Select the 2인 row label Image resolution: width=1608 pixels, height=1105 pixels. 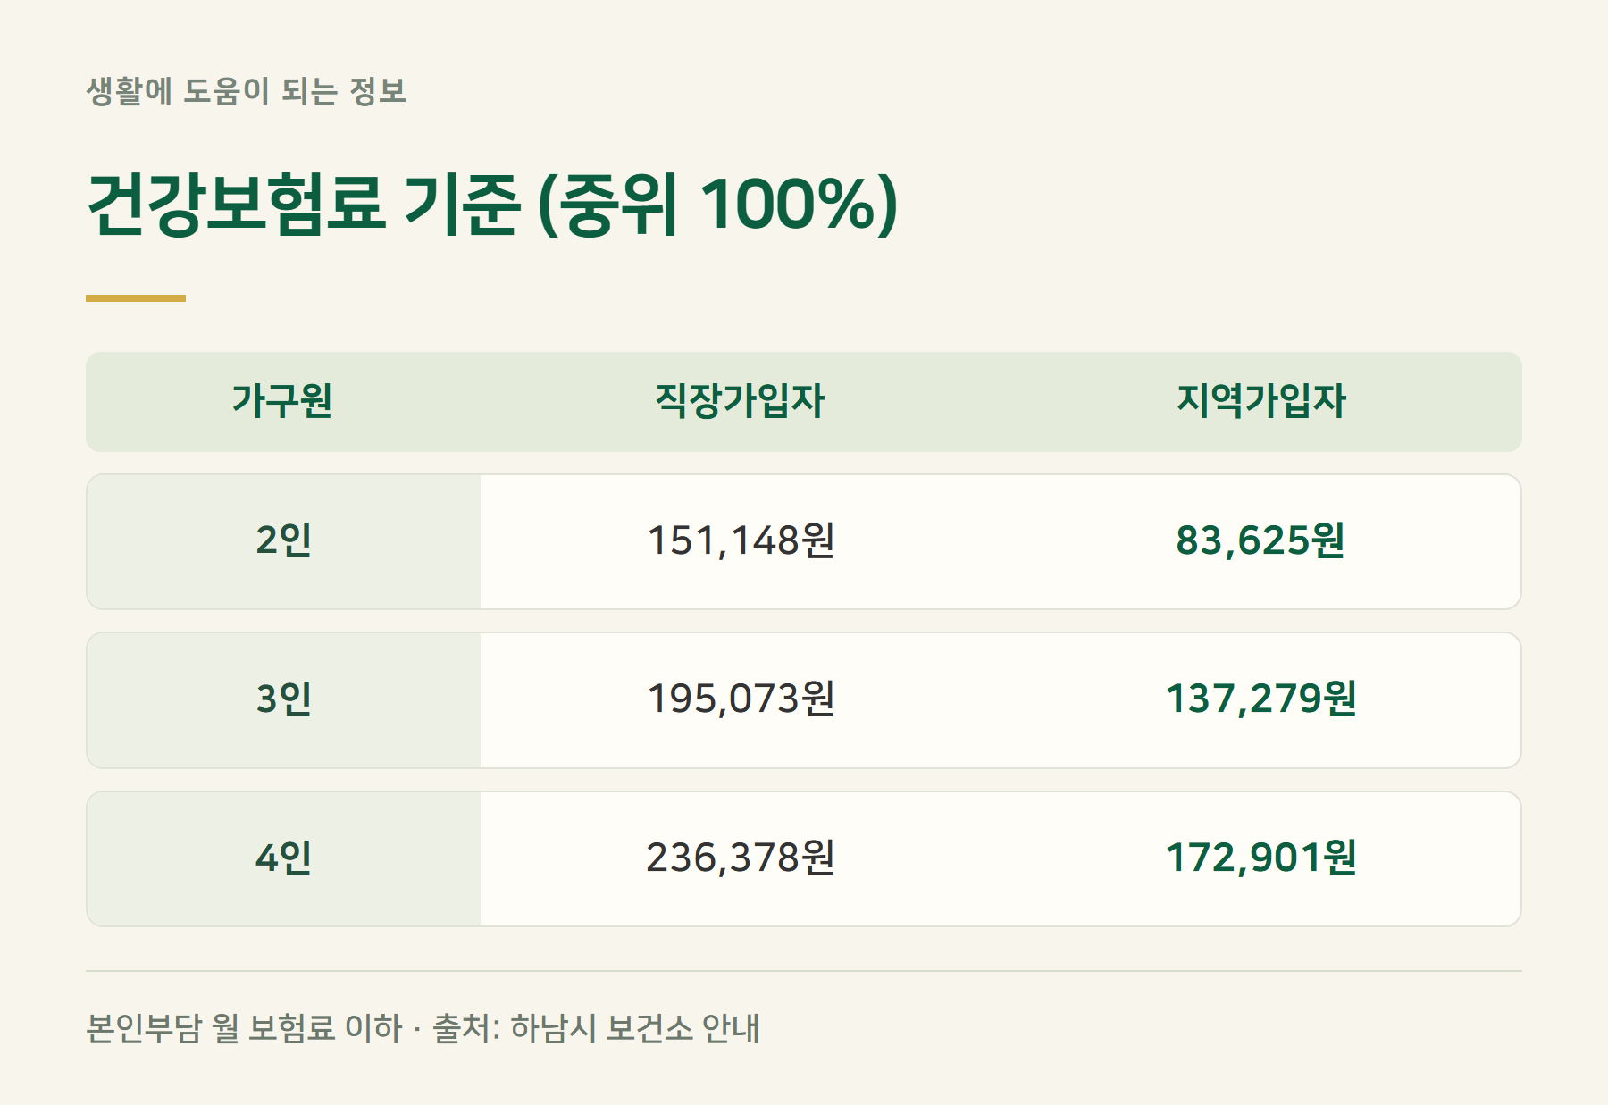tap(283, 541)
